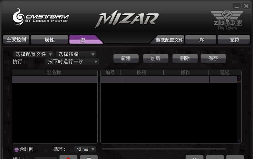Click the scroll down arrow of action table
253x159 pixels.
239,141
